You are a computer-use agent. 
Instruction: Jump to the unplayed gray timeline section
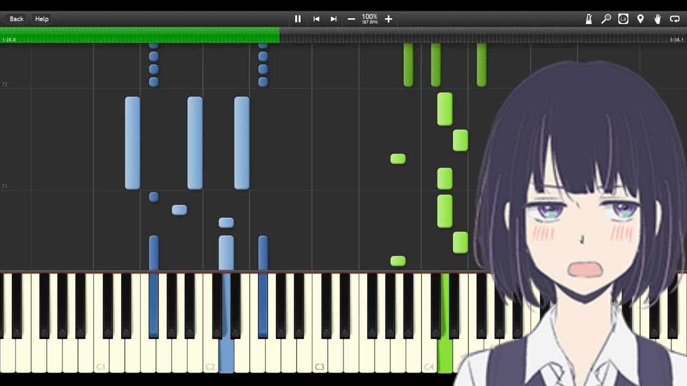click(472, 35)
